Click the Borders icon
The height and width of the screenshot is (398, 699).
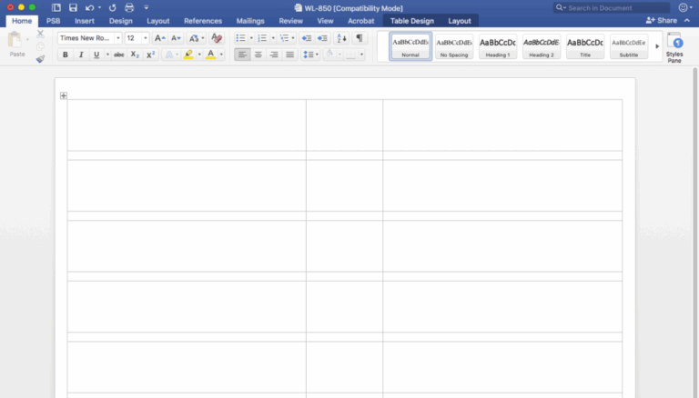click(351, 55)
